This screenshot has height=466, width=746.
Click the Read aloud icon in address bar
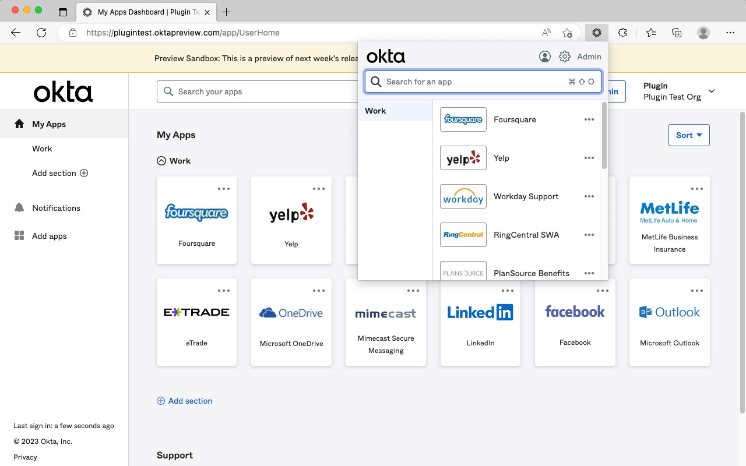546,33
